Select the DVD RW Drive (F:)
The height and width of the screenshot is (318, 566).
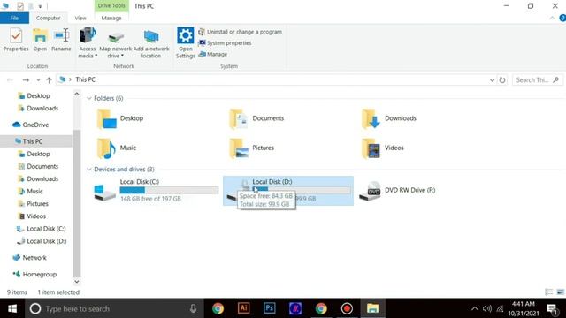pyautogui.click(x=398, y=191)
